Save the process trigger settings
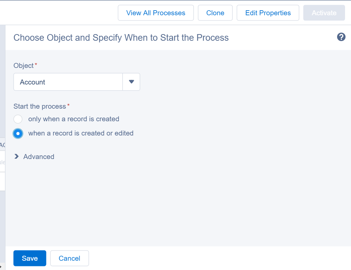The image size is (351, 270). point(30,258)
